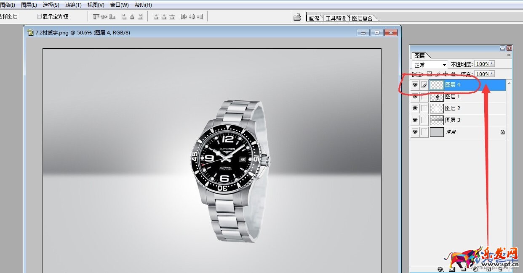This screenshot has height=273, width=523.
Task: Click the distribute top edges icon
Action: pyautogui.click(x=156, y=17)
